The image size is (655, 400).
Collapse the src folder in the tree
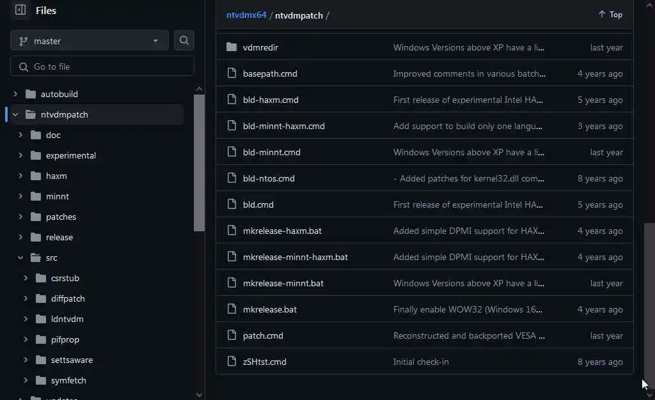pyautogui.click(x=20, y=258)
